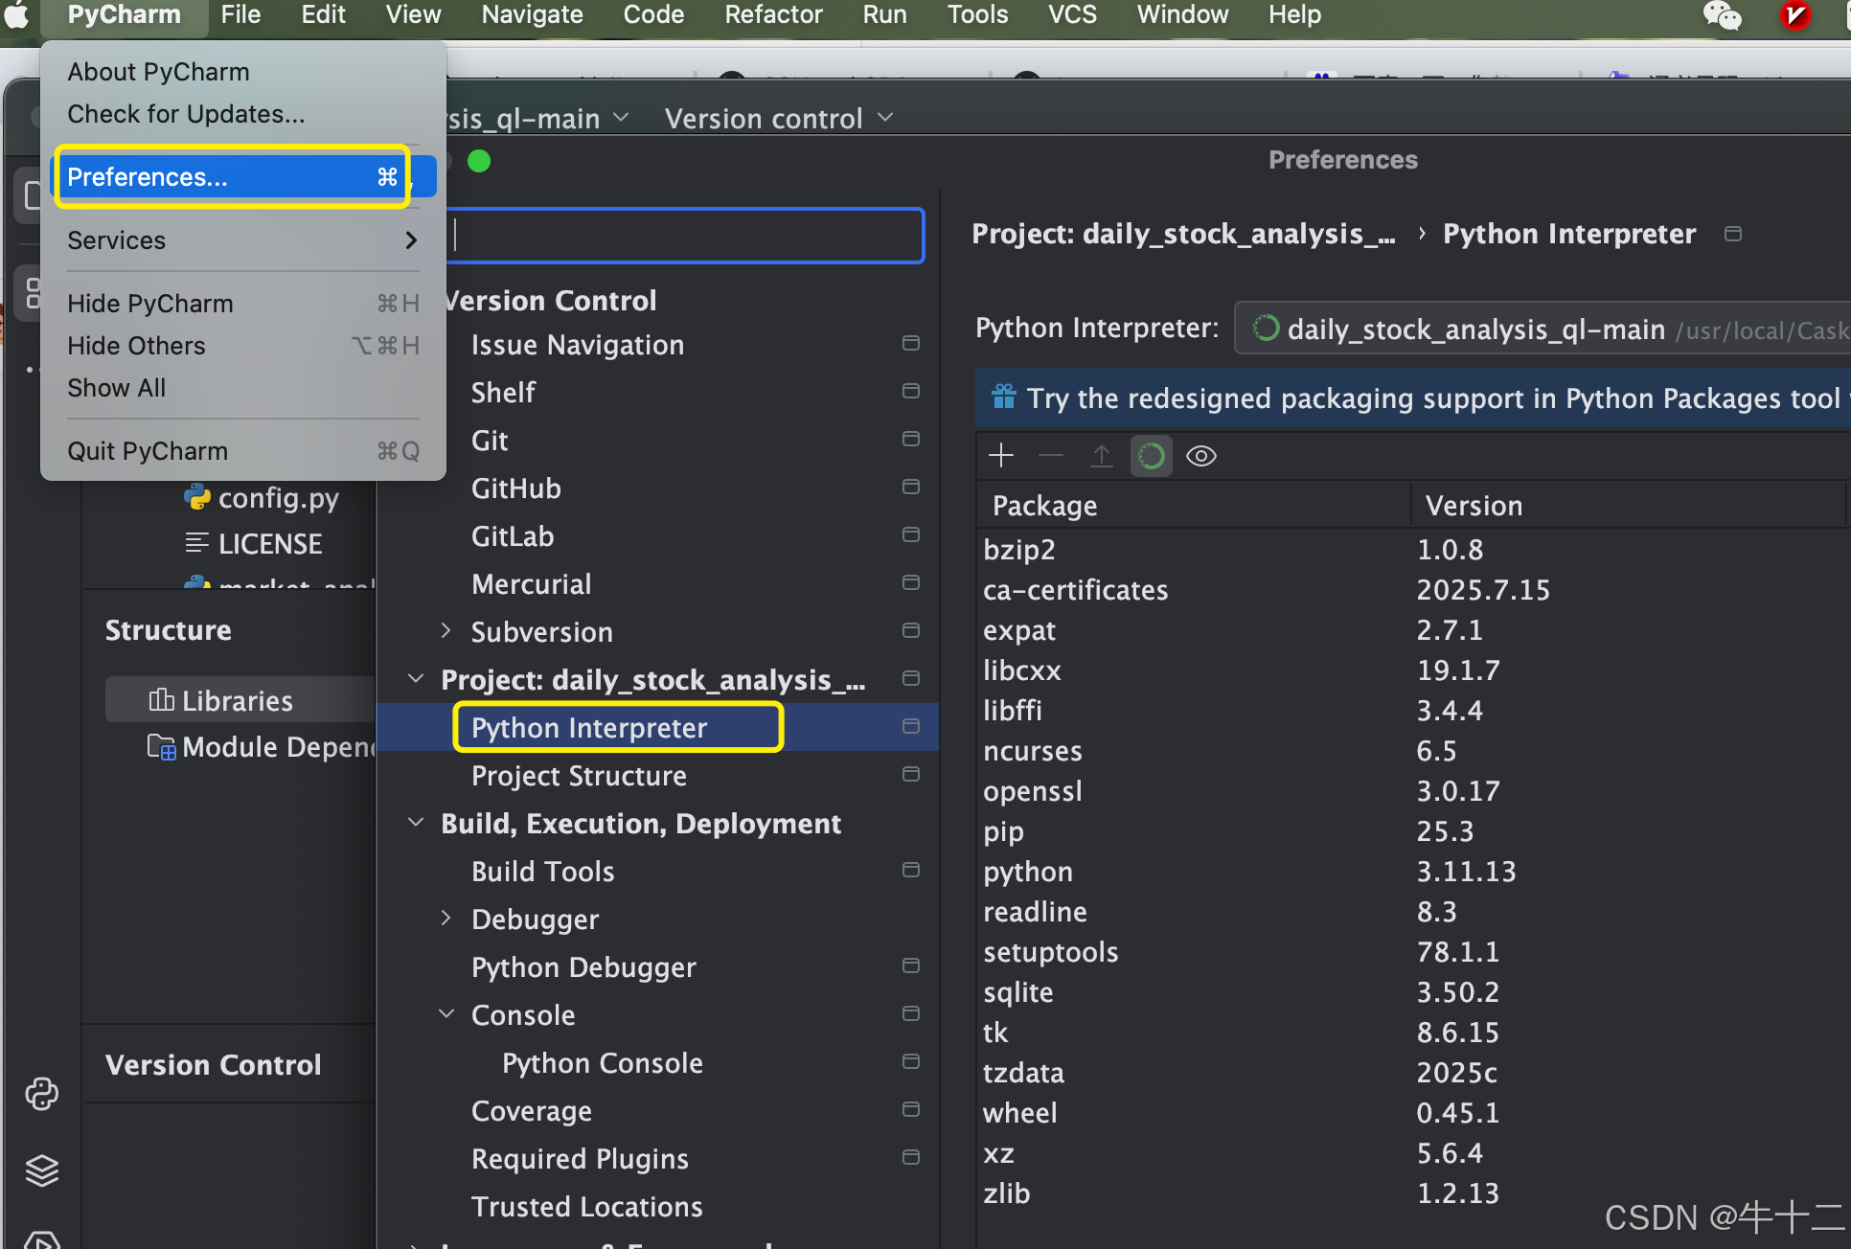Screen dimensions: 1851x1249
Task: Click the upgrade package arrow icon
Action: tap(1101, 456)
